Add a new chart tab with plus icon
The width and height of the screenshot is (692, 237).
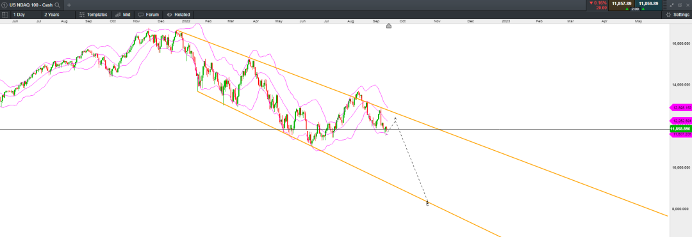(x=69, y=5)
